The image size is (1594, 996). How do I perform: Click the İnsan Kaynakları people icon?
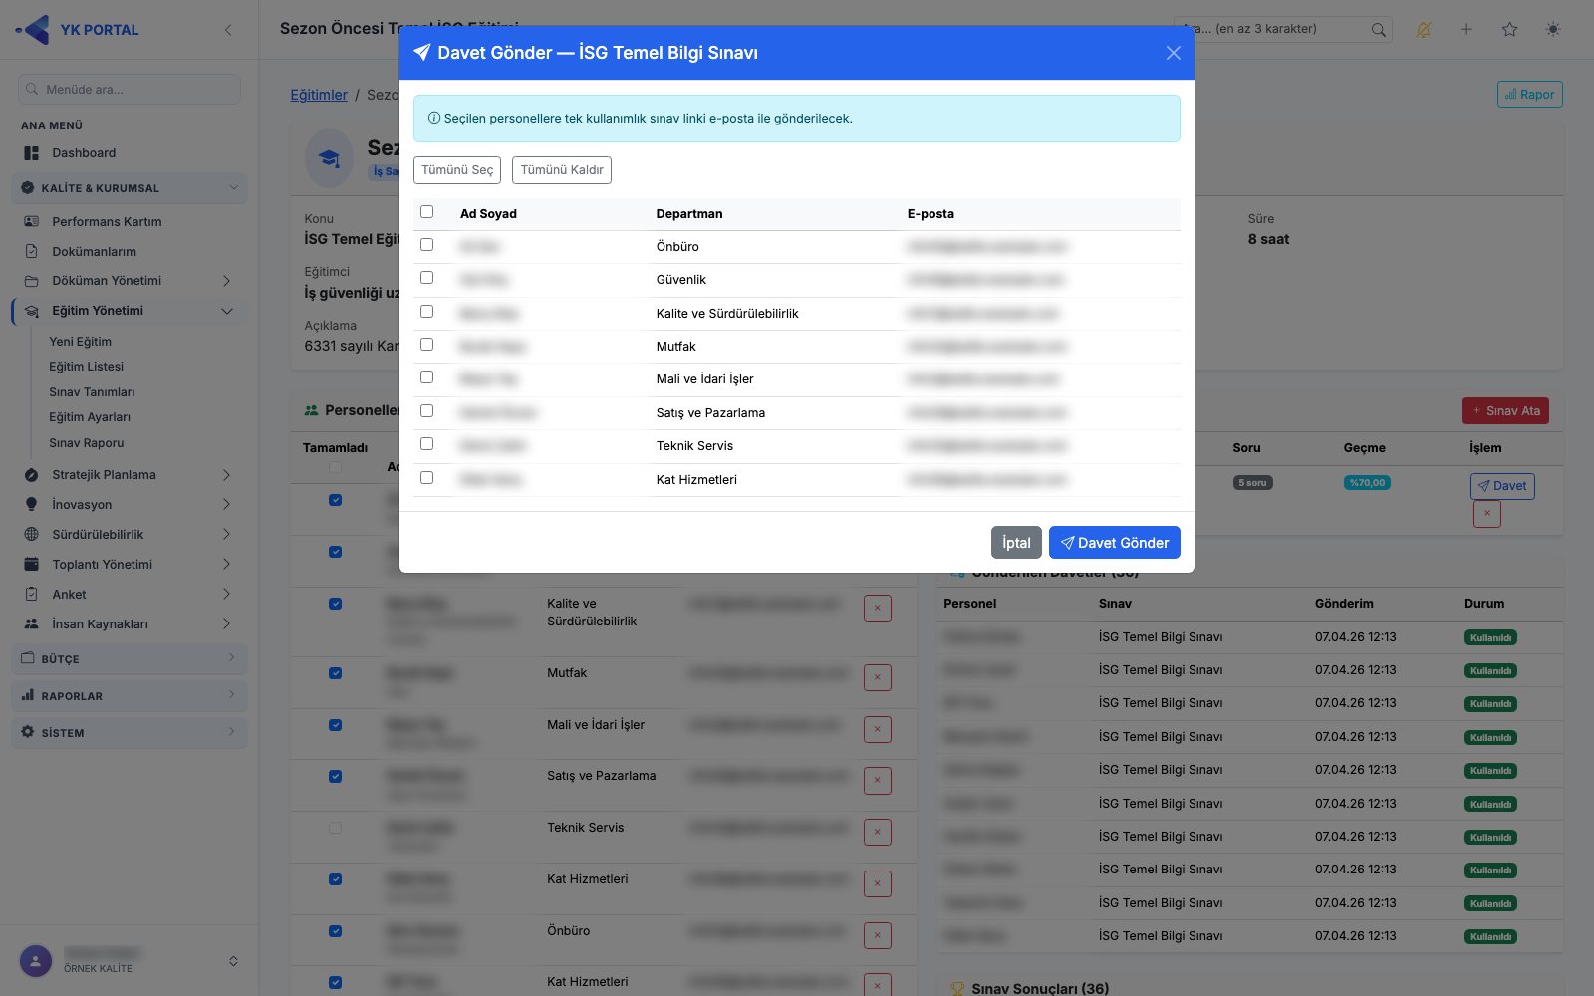[32, 624]
